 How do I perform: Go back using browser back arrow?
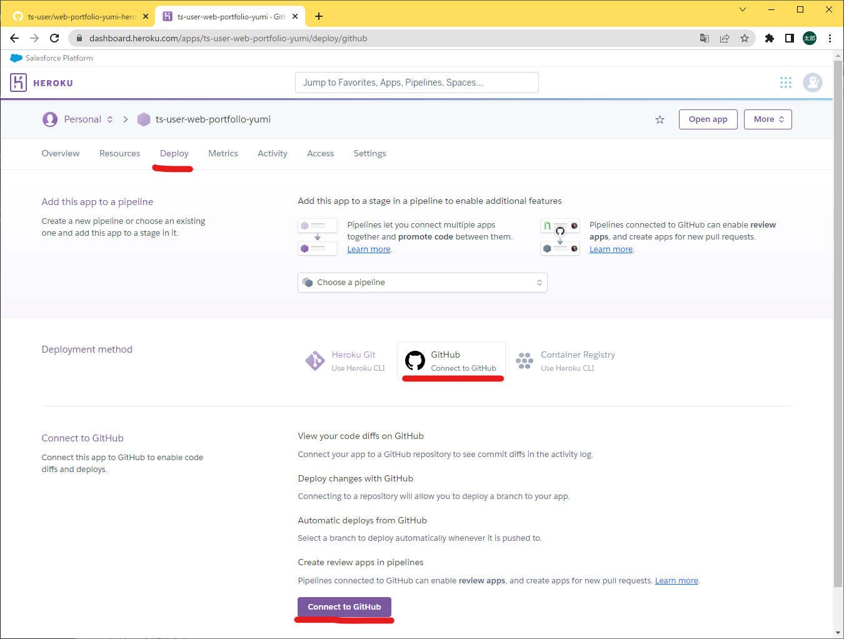tap(14, 38)
